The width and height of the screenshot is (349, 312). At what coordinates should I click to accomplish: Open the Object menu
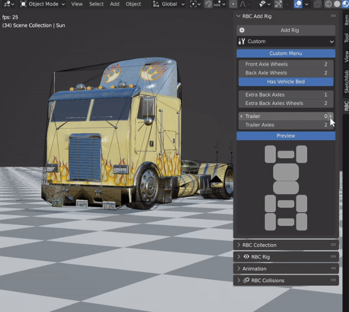click(133, 4)
